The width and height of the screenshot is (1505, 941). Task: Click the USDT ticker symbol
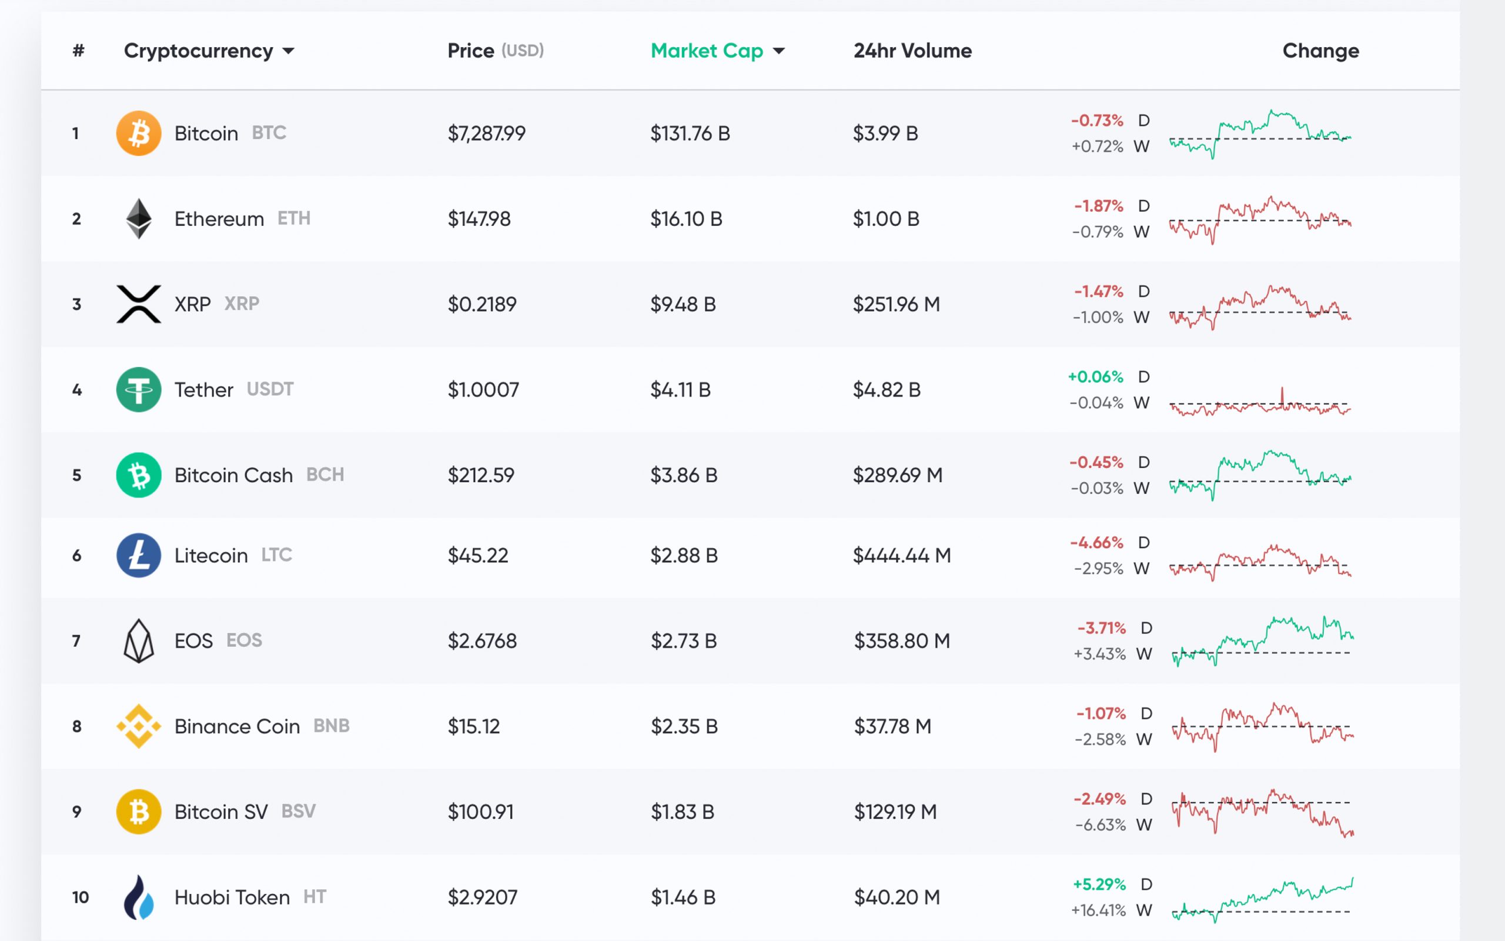coord(270,389)
